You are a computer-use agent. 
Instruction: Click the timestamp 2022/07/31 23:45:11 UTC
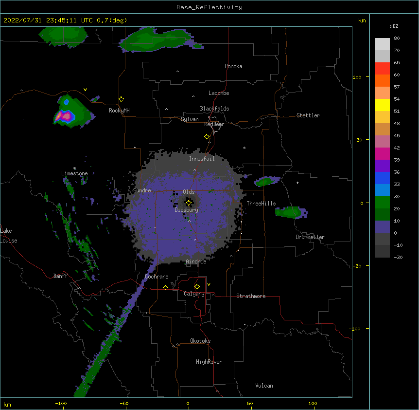tap(48, 20)
